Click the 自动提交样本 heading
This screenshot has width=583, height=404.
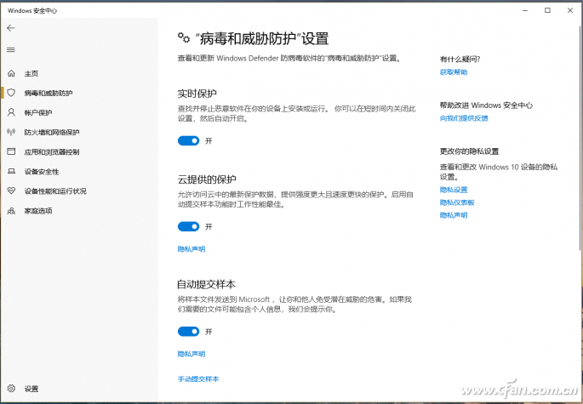[206, 284]
